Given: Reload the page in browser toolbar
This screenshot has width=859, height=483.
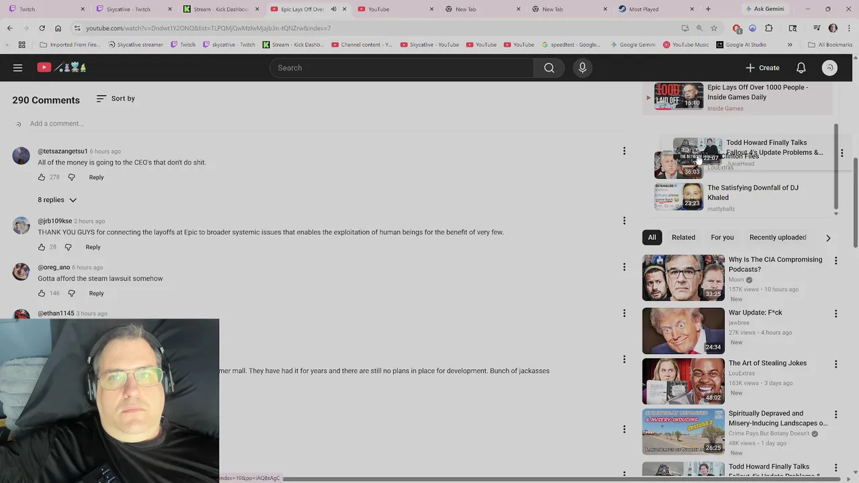Looking at the screenshot, I should (x=42, y=28).
